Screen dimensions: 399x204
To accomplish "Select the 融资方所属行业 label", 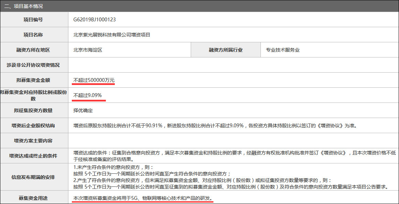I will [226, 50].
